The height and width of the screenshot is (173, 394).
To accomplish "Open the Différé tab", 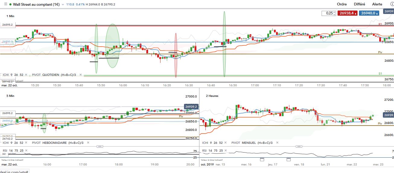I will 360,4.
